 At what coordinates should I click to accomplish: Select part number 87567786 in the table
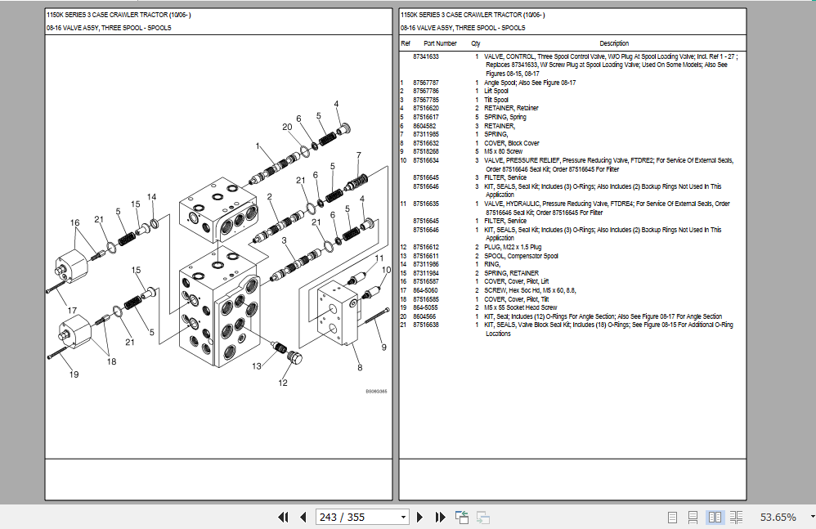pyautogui.click(x=426, y=91)
